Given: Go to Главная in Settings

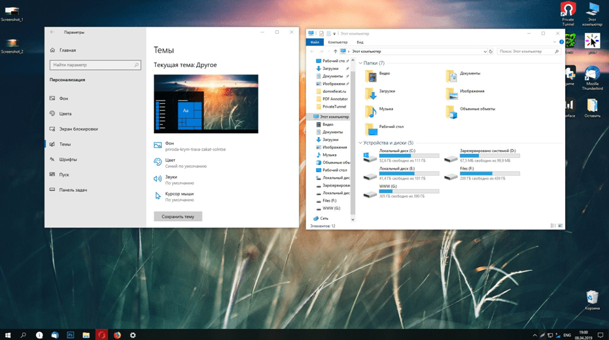Looking at the screenshot, I should pyautogui.click(x=67, y=50).
